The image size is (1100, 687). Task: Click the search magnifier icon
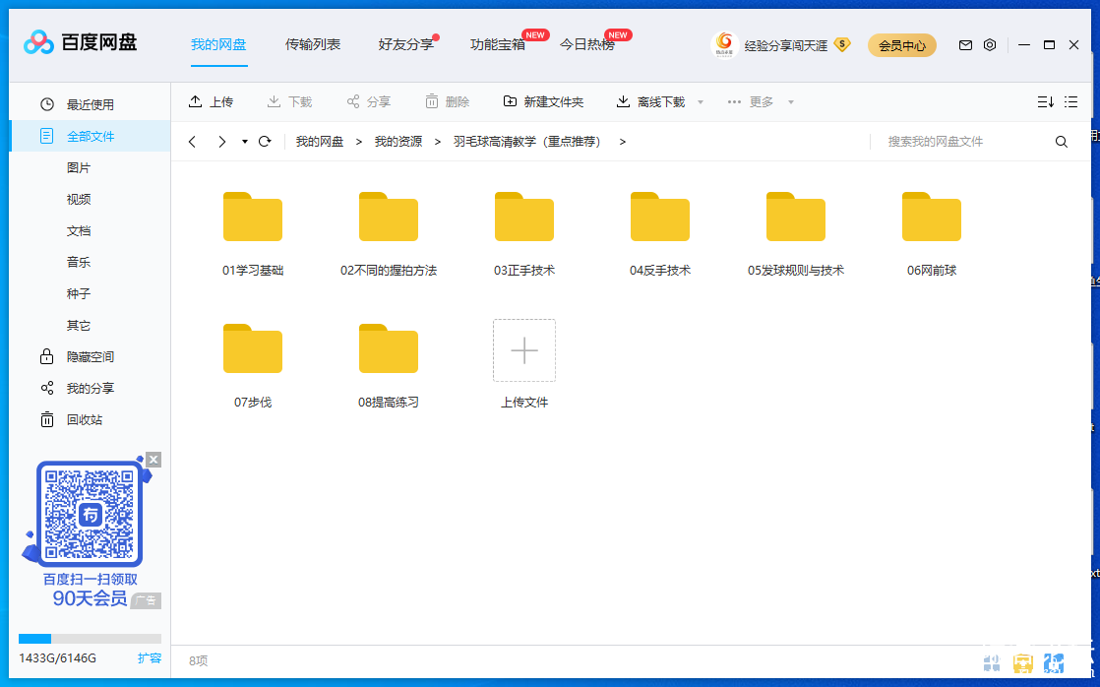(x=1062, y=142)
